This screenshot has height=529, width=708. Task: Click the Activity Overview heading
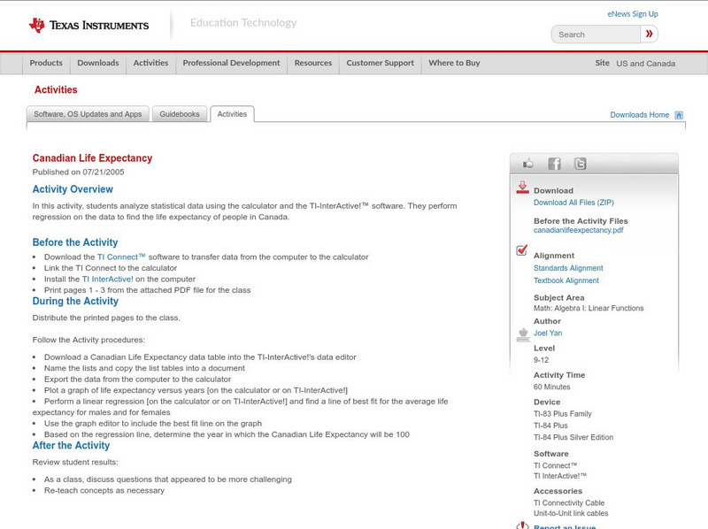pos(73,189)
